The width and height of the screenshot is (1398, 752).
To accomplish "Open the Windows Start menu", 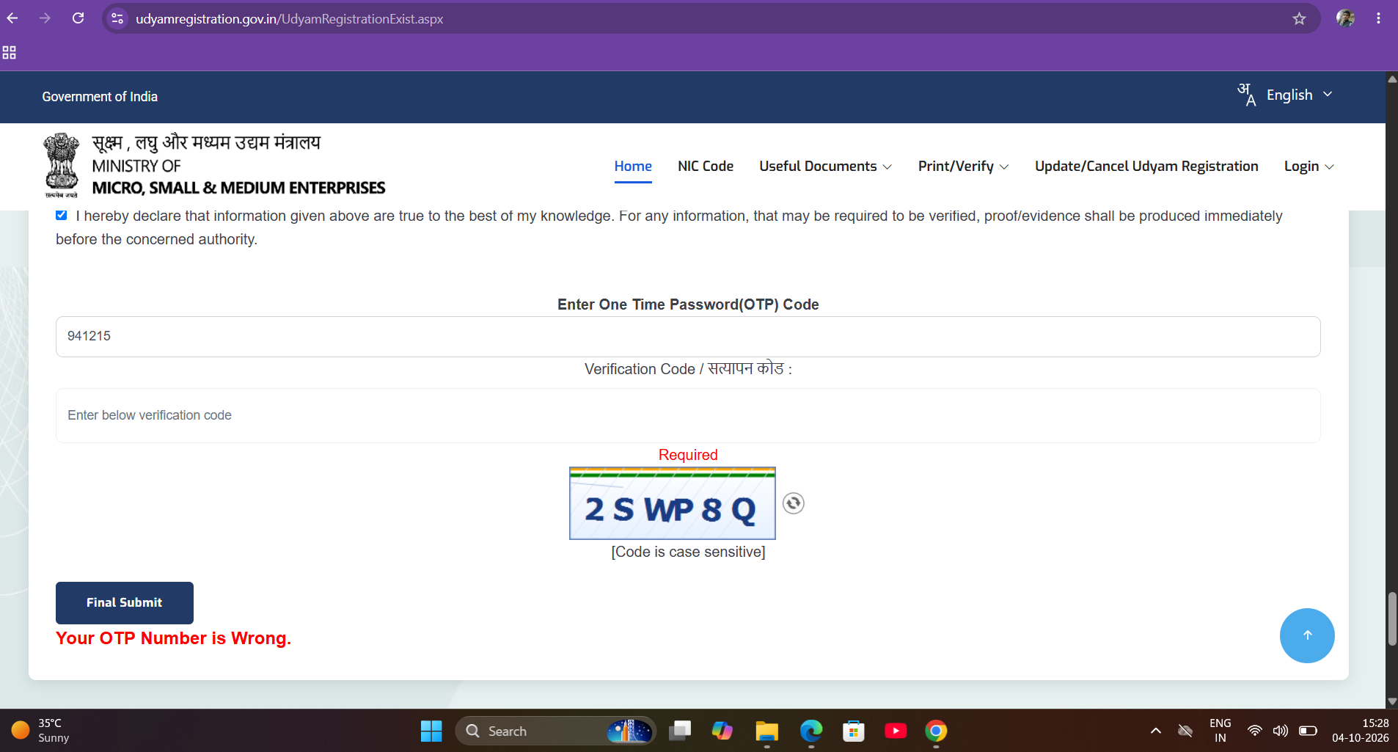I will coord(431,731).
